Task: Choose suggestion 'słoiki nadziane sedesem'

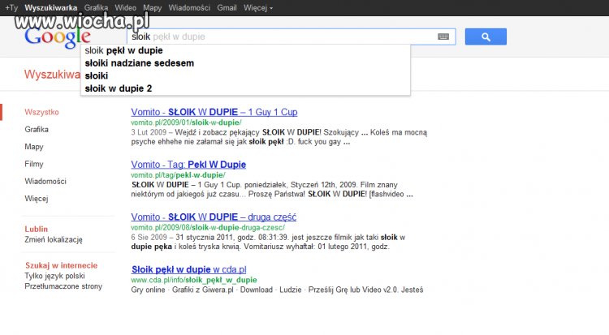Action: click(x=245, y=63)
